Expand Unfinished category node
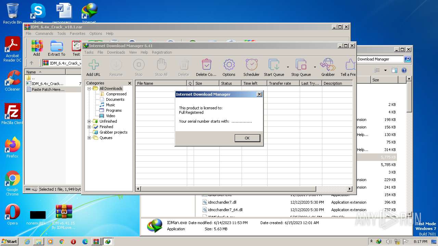The height and width of the screenshot is (246, 438). click(89, 121)
